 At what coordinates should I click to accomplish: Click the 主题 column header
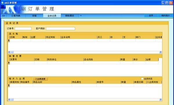coord(38,37)
